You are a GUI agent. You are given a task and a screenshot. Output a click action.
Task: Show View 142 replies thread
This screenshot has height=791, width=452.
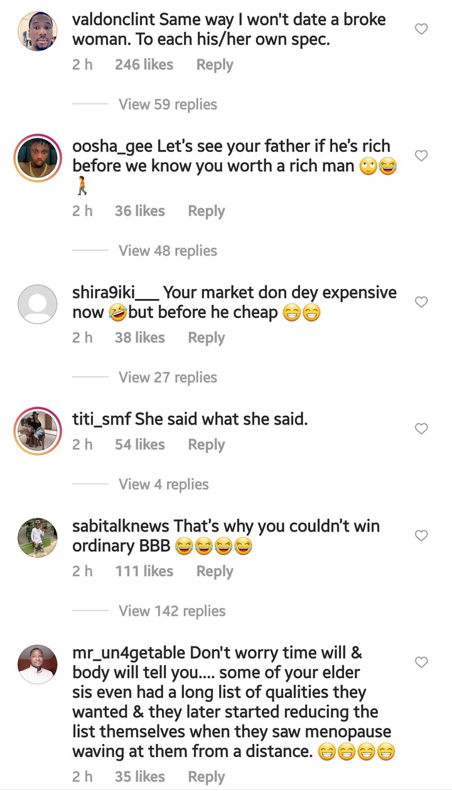tap(172, 611)
